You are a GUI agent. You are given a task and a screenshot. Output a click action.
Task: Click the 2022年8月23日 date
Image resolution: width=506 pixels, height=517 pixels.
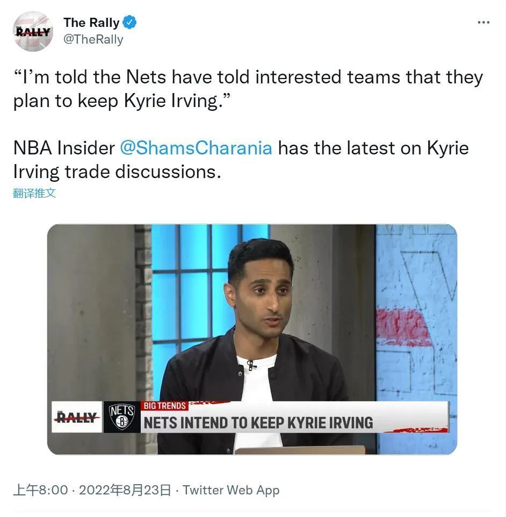point(125,490)
